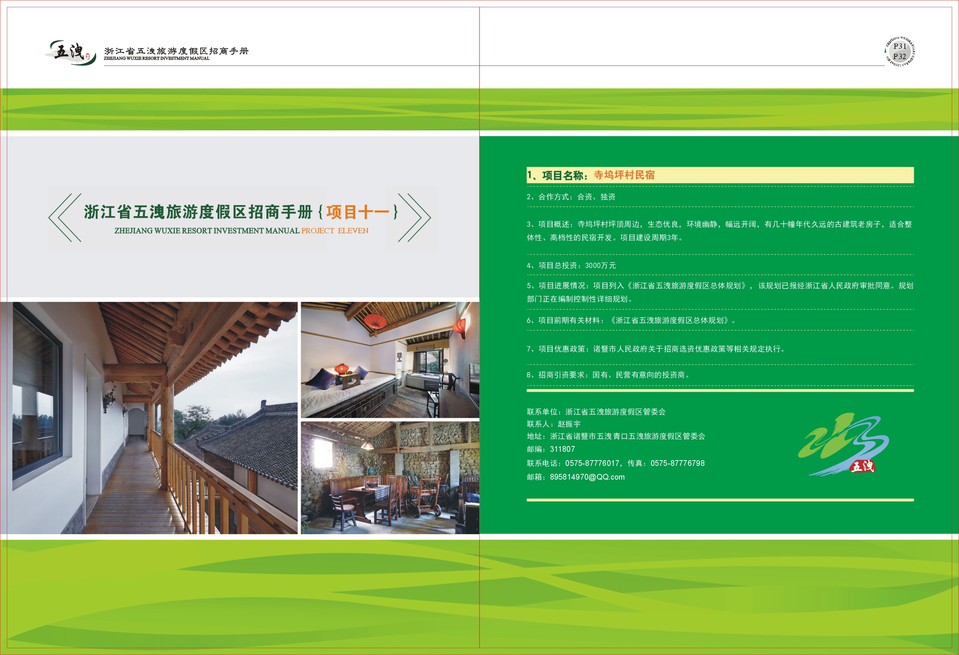Click the 联系人 赵振宇 line
This screenshot has width=959, height=655.
coord(553,424)
